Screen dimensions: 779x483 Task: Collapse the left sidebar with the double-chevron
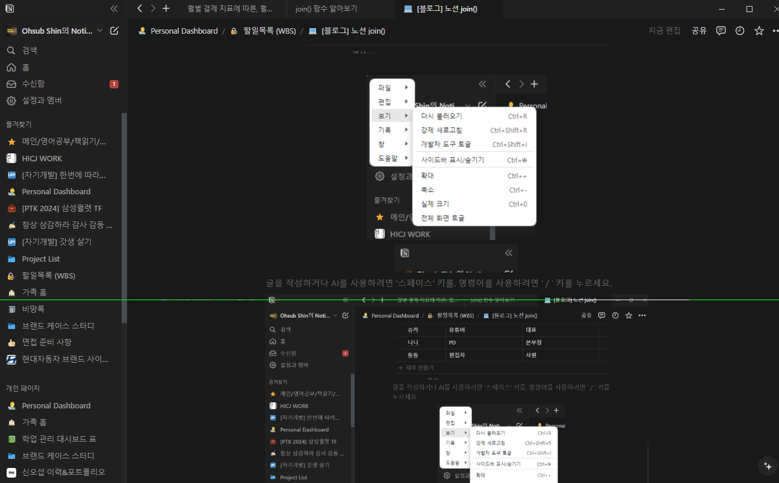(114, 8)
